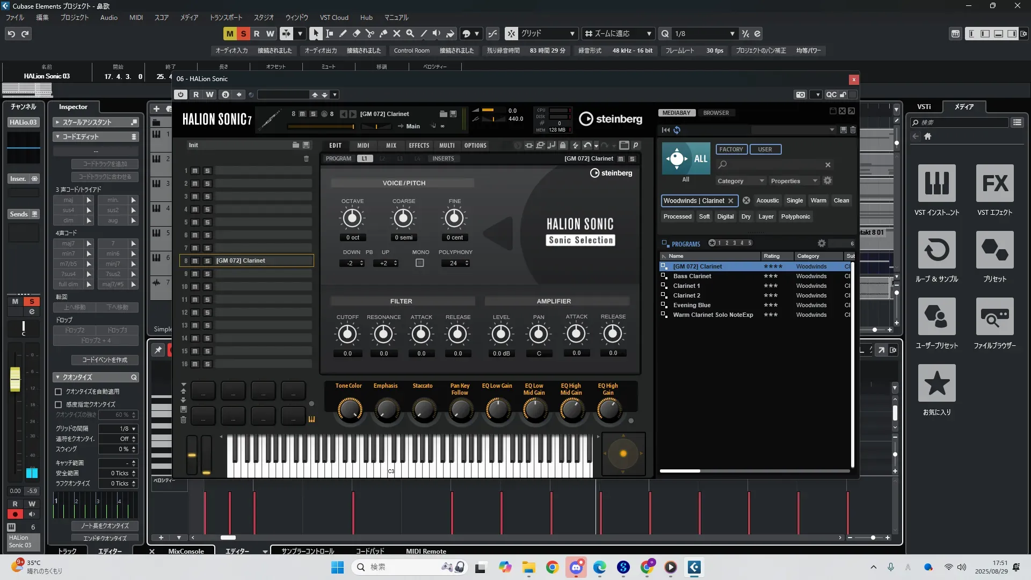Open the MIDI menu in the menu bar
Screen dimensions: 1031x580
point(136,18)
